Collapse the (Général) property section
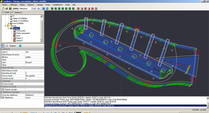209x113 pixels. coord(1,49)
